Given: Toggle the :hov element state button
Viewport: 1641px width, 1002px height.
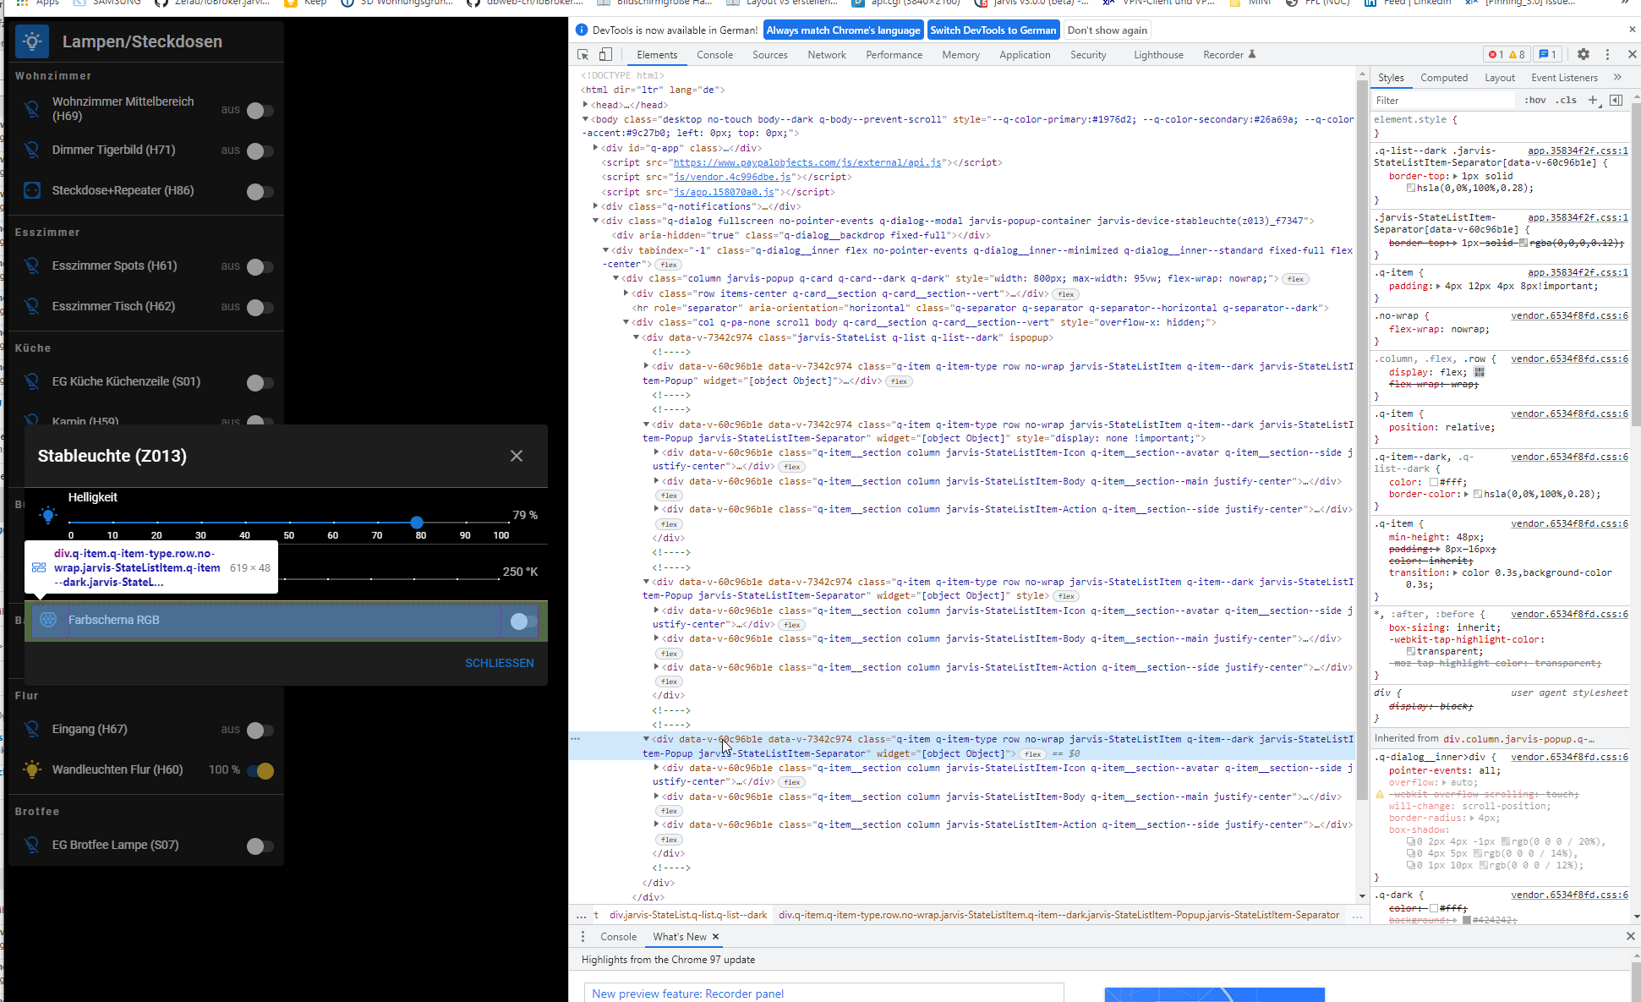Looking at the screenshot, I should [1534, 100].
